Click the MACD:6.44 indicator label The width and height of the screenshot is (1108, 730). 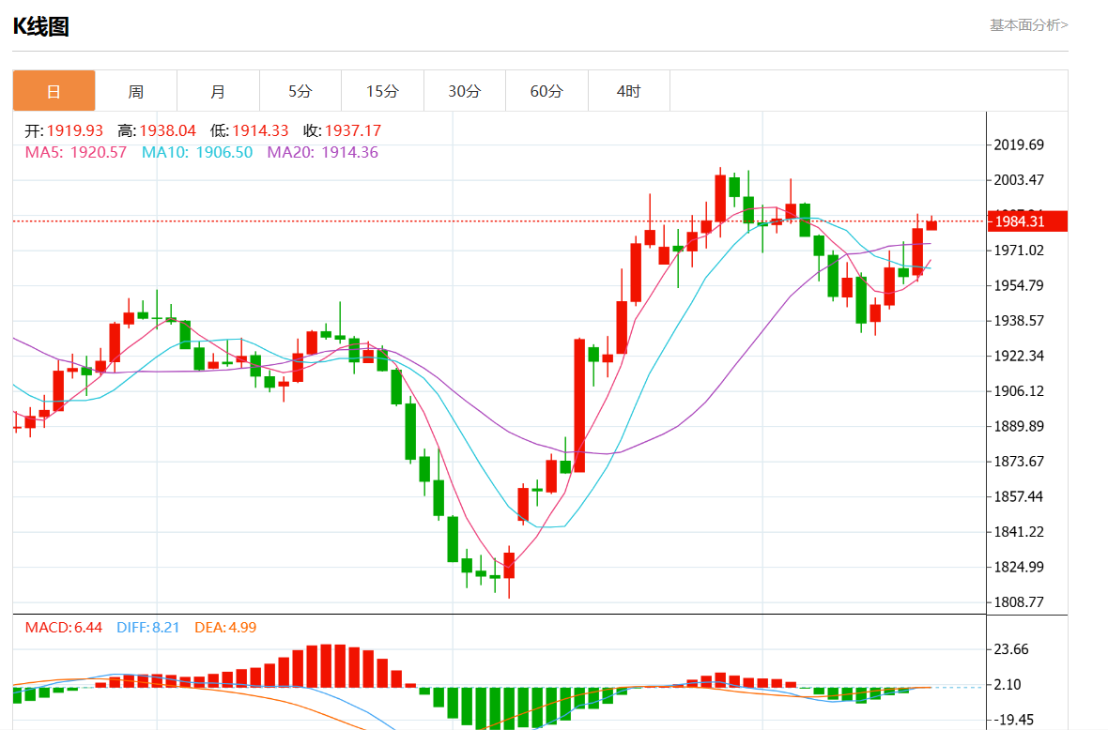click(x=64, y=628)
